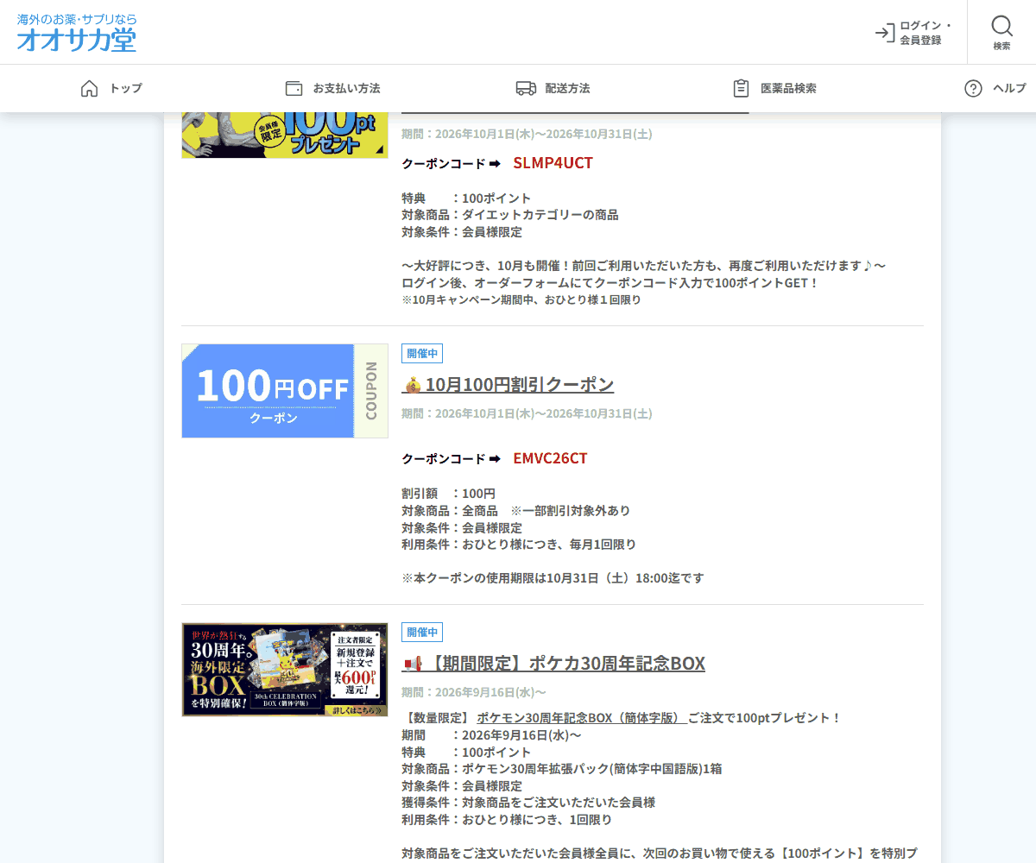Click the megaphone emoji icon
This screenshot has width=1036, height=863.
pyautogui.click(x=412, y=664)
